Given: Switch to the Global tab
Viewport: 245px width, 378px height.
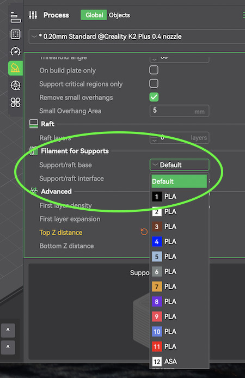Looking at the screenshot, I should [x=94, y=15].
